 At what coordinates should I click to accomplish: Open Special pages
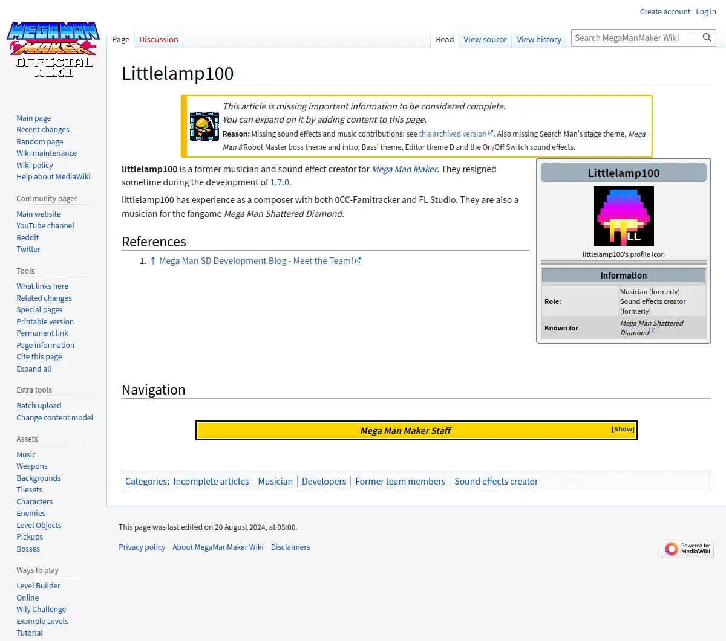pyautogui.click(x=39, y=309)
